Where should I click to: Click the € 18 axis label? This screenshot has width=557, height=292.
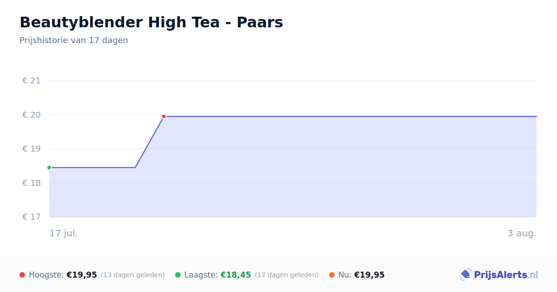(x=32, y=183)
